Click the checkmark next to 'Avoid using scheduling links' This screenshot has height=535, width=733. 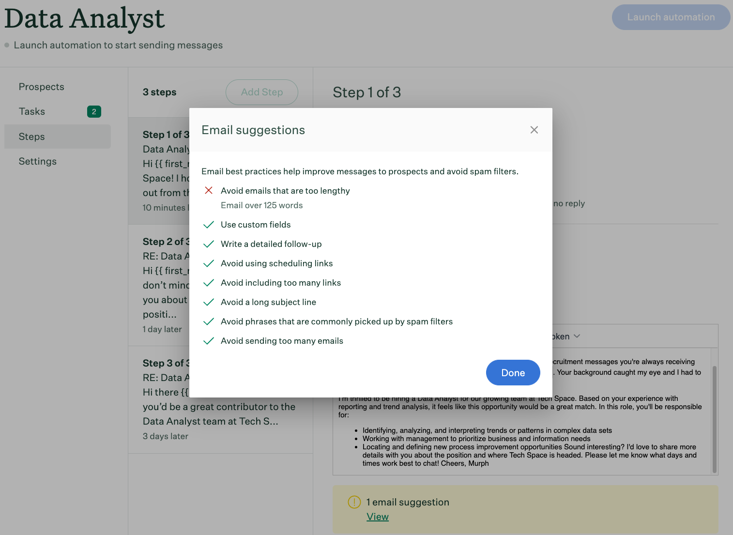point(209,263)
